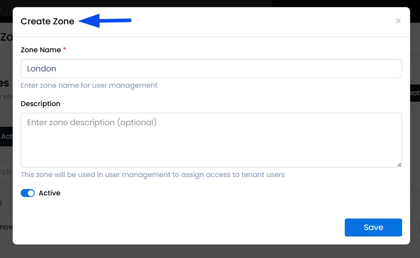Click the dimmed backdrop below the dialog
Image resolution: width=420 pixels, height=258 pixels.
point(210,251)
